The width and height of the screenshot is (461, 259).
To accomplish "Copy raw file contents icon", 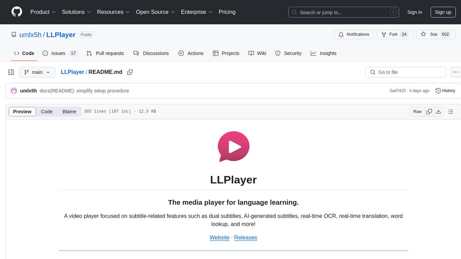I will click(x=429, y=112).
